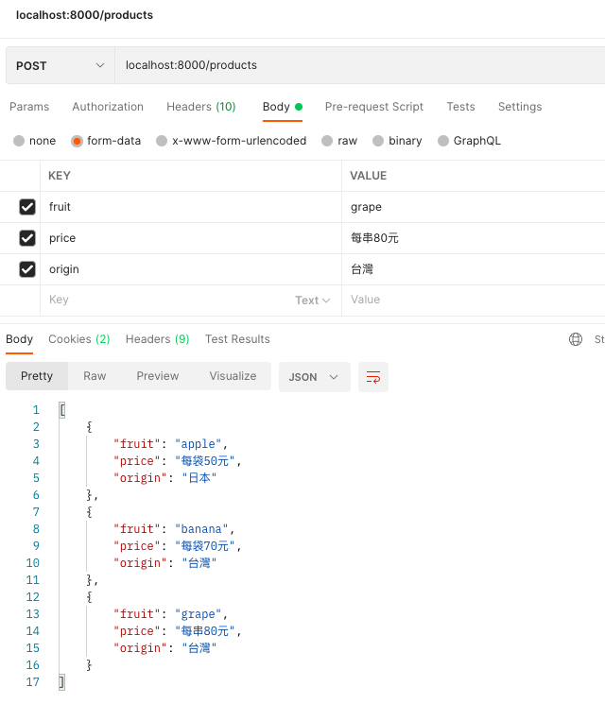Screen dimensions: 605x704
Task: Expand the Text type dropdown
Action: coord(313,300)
